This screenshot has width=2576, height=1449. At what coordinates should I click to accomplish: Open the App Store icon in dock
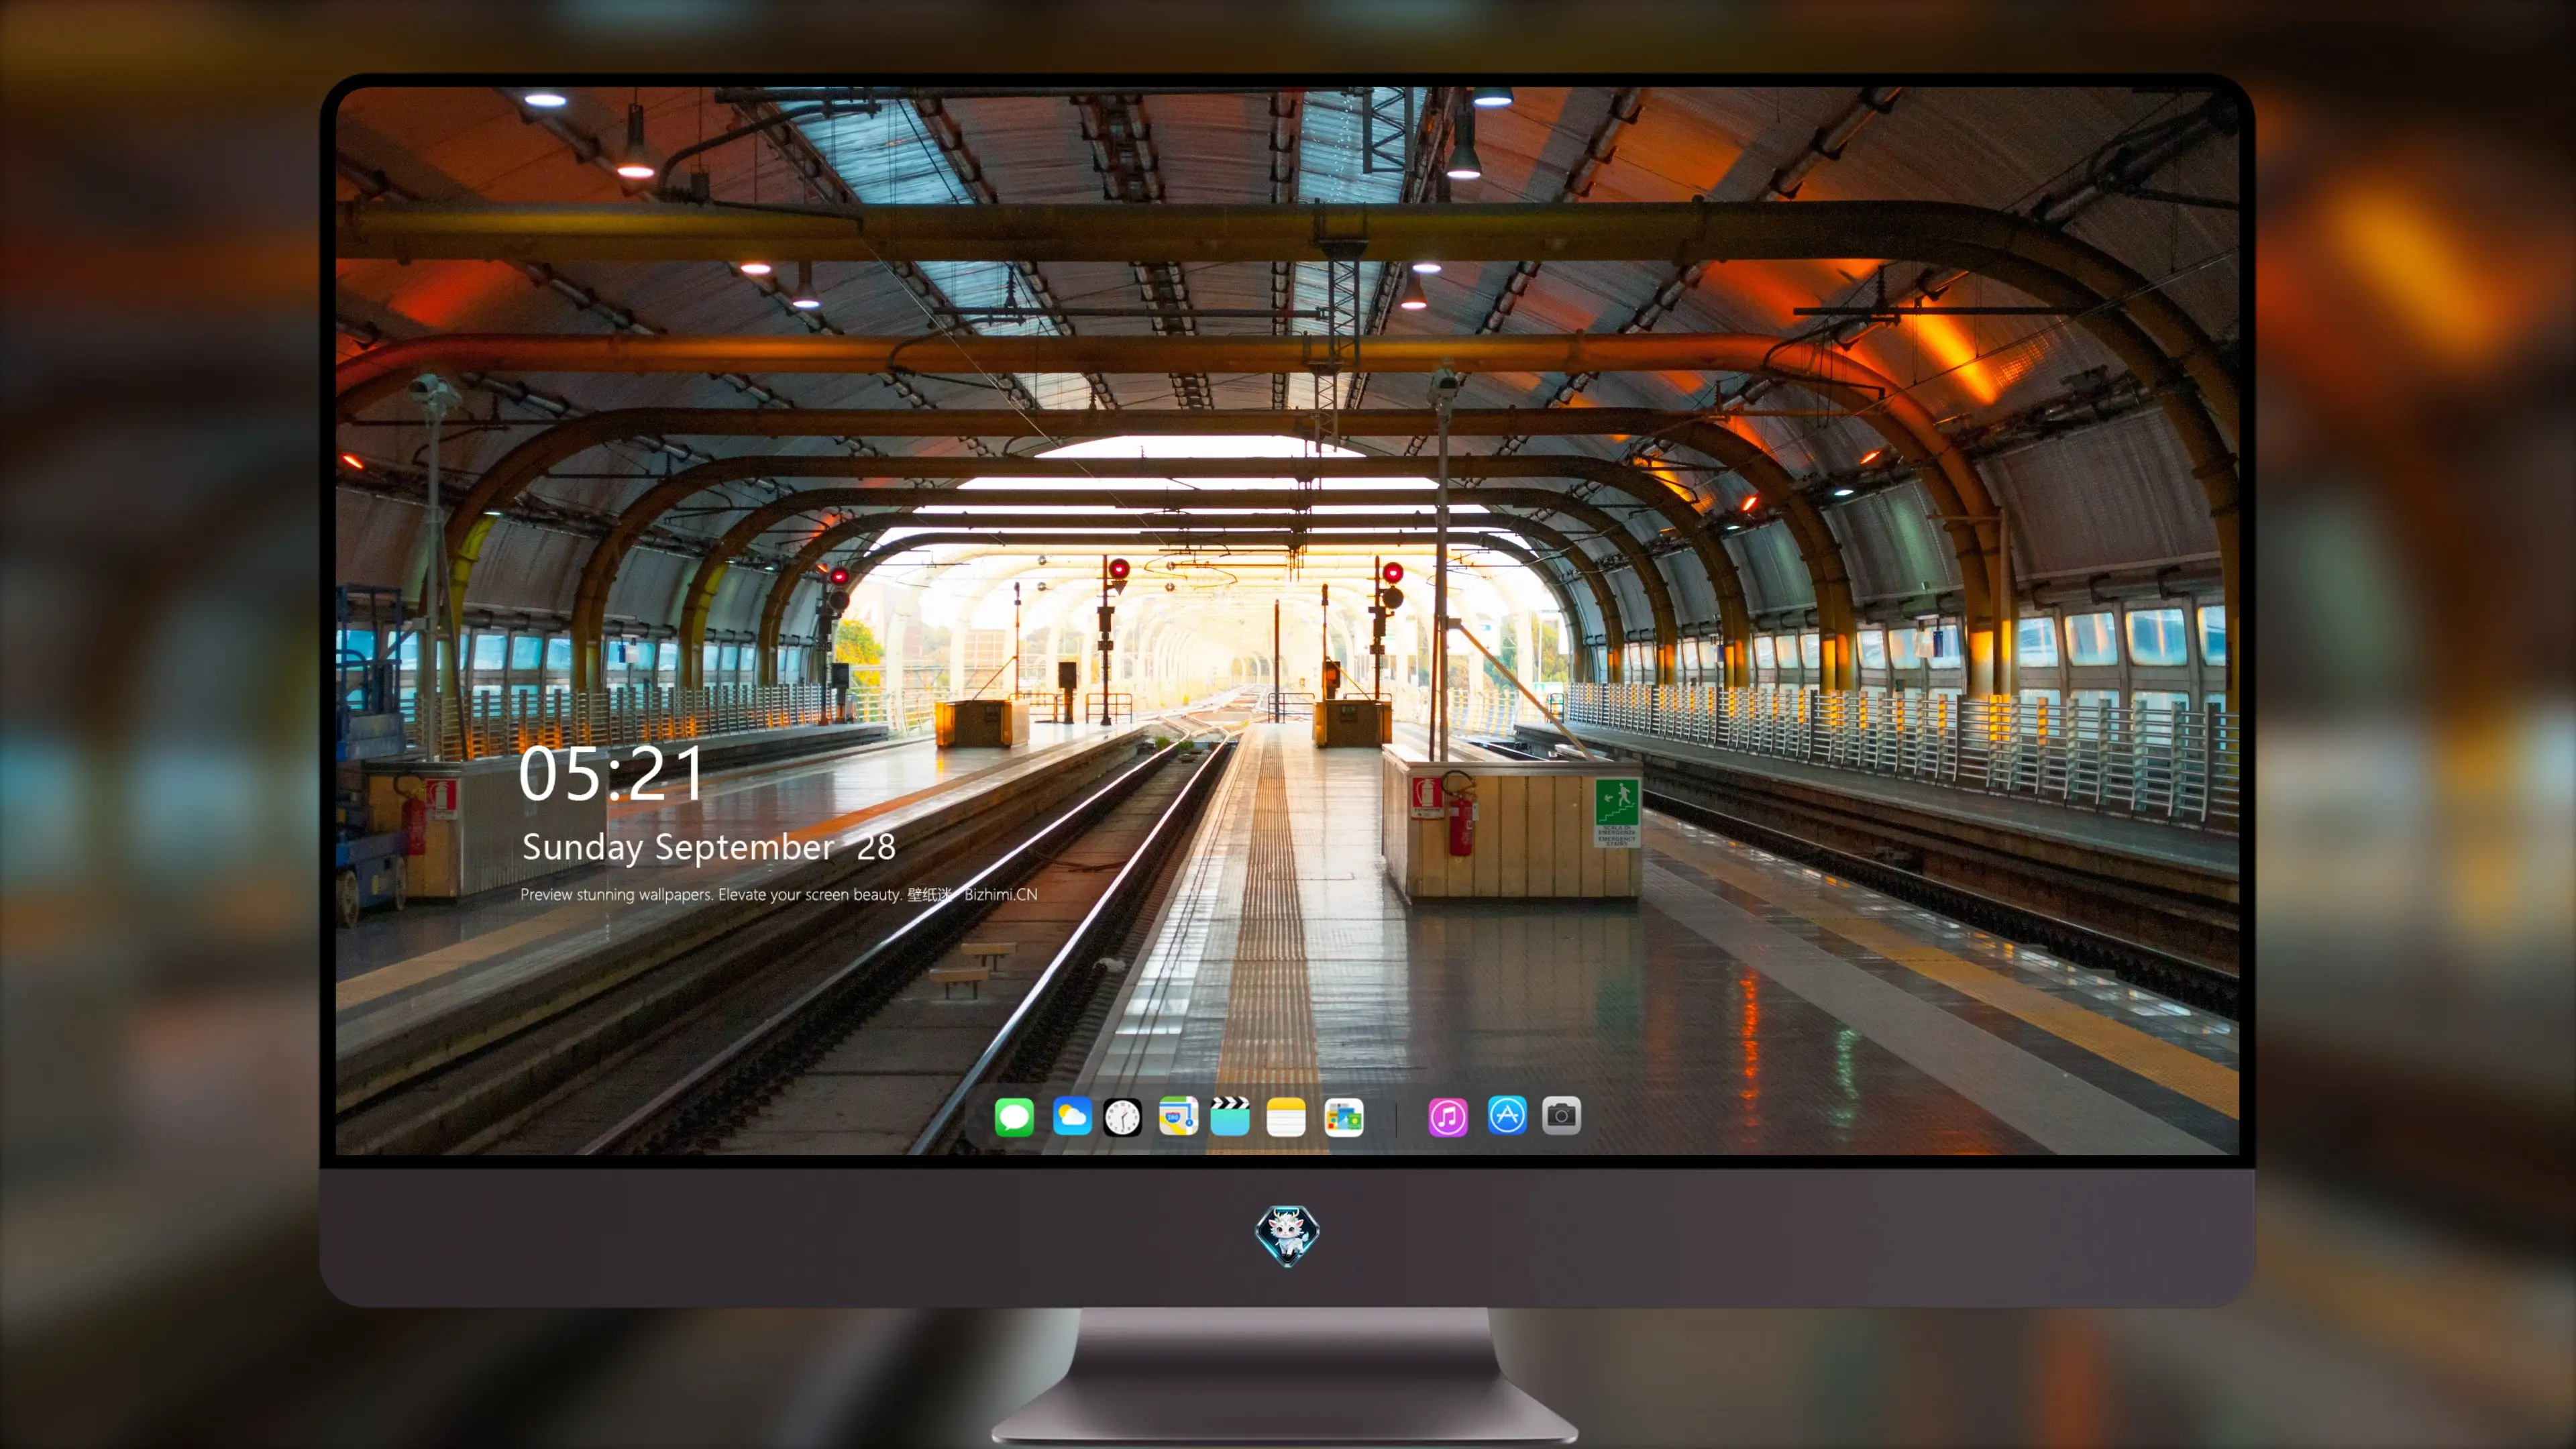pyautogui.click(x=1506, y=1115)
